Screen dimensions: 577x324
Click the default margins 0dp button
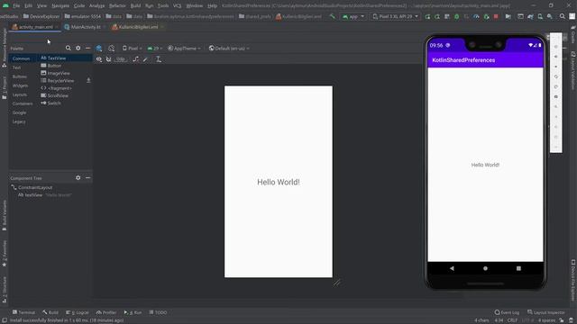[x=120, y=59]
